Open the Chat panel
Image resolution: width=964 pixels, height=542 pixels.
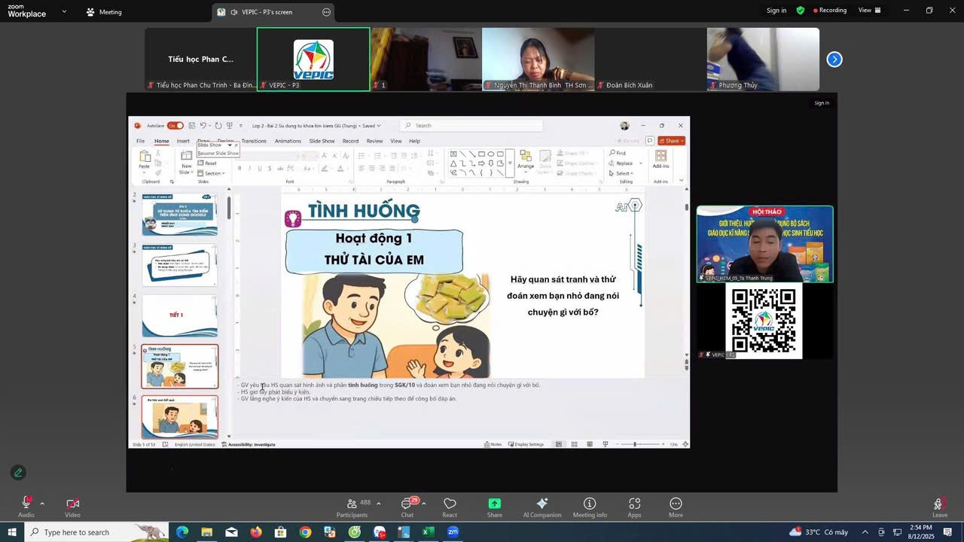(407, 504)
